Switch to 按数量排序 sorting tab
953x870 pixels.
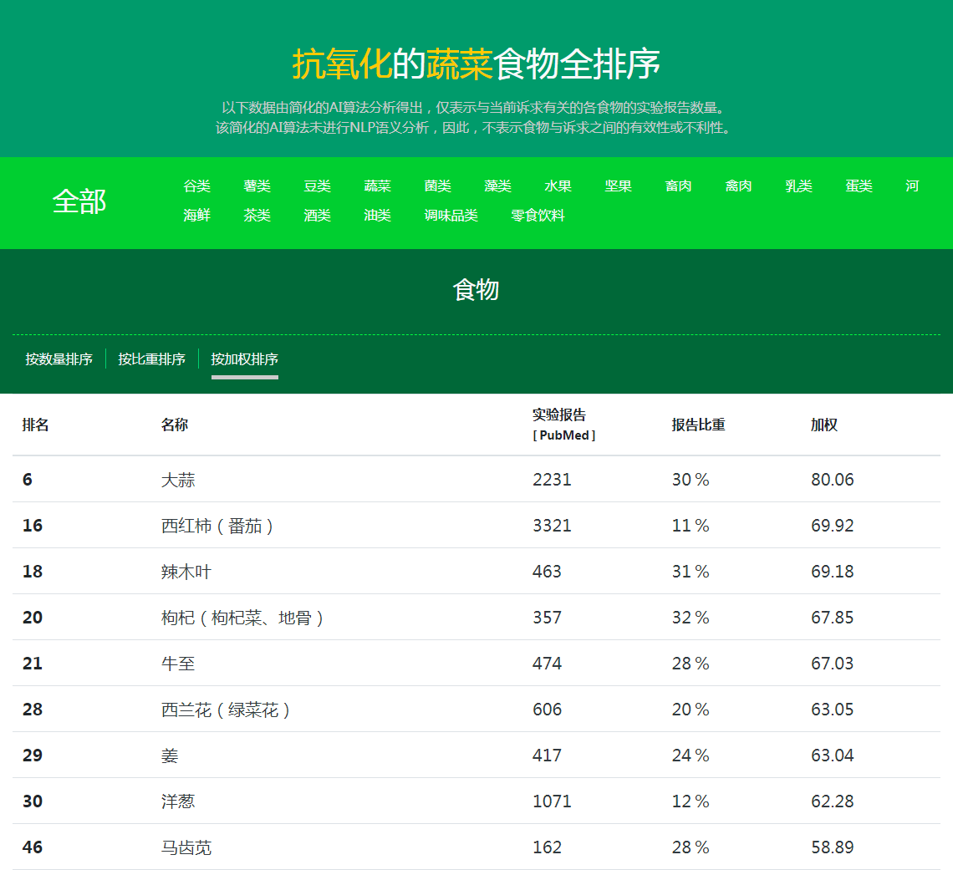(x=59, y=359)
